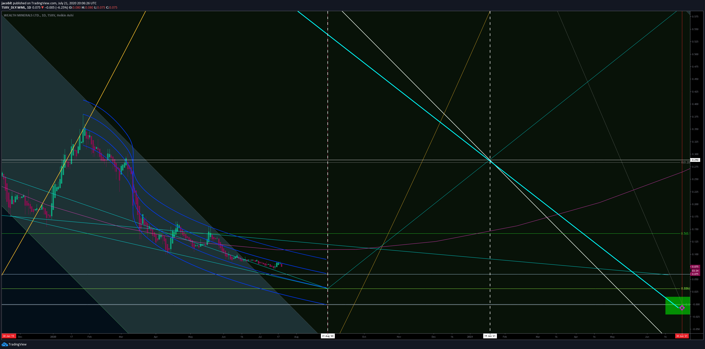Click the 03:34 countdown timer label

tap(695, 270)
